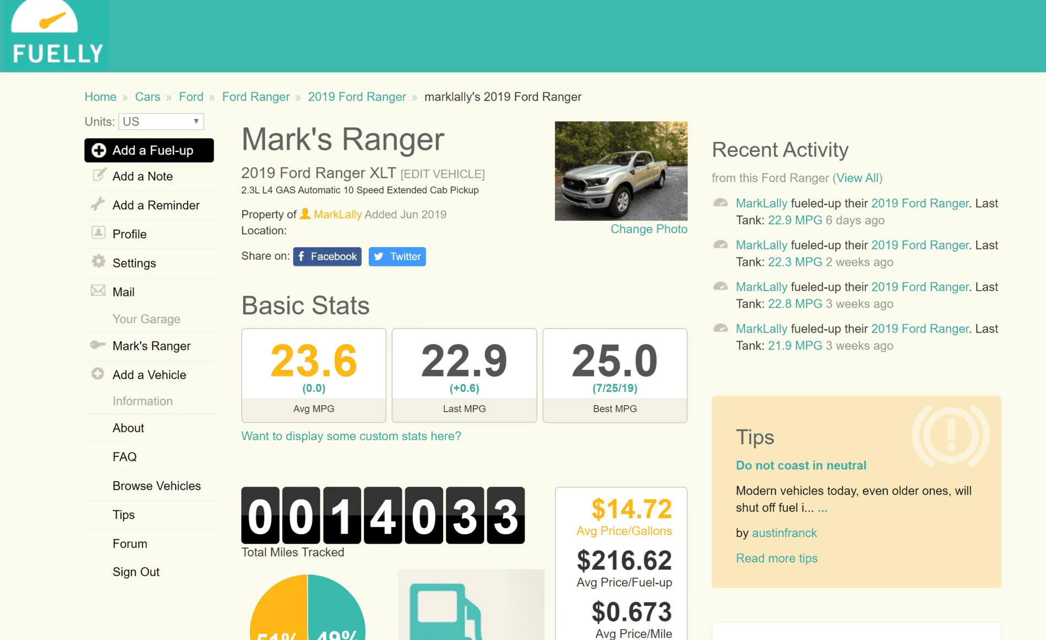Image resolution: width=1046 pixels, height=640 pixels.
Task: Click the truck photo thumbnail
Action: [x=621, y=171]
